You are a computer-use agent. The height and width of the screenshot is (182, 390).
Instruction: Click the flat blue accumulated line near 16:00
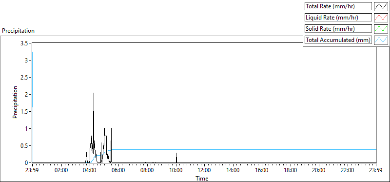(262, 149)
